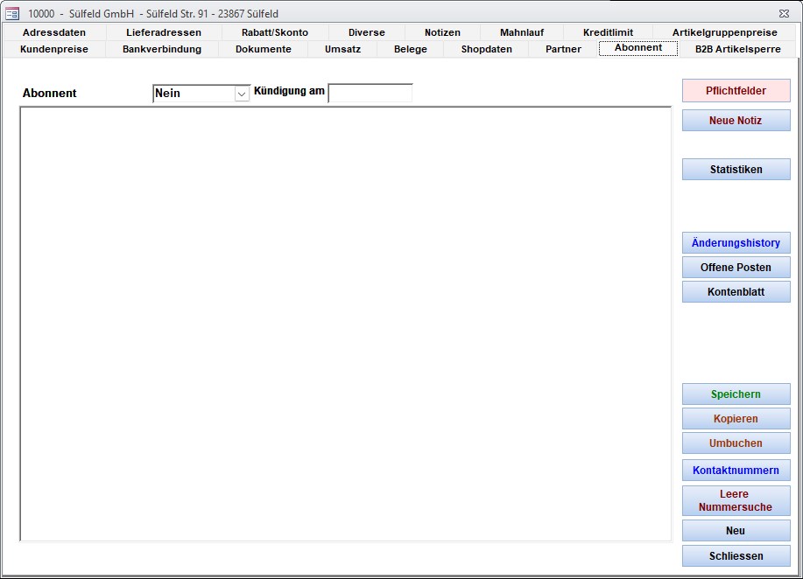Open the Kundenpreise tab
This screenshot has height=579, width=803.
[x=54, y=49]
